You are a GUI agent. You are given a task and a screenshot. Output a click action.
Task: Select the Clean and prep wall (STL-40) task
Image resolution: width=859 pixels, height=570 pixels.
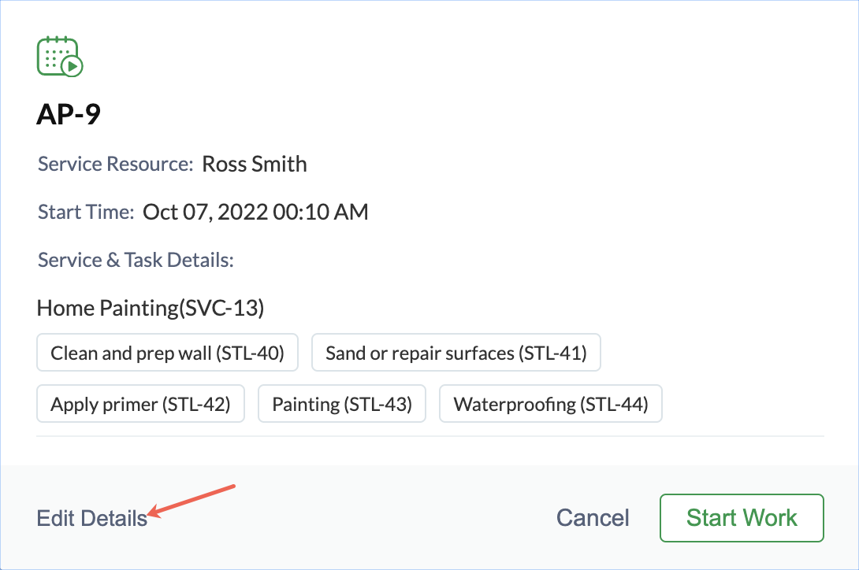tap(167, 353)
